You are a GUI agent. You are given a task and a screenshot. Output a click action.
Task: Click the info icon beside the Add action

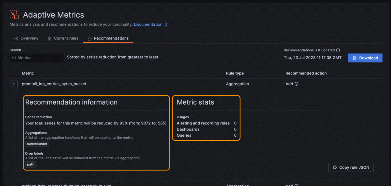point(297,84)
